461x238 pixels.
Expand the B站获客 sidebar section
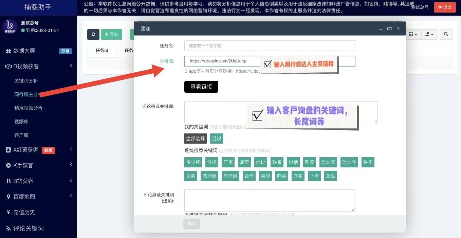(38, 181)
